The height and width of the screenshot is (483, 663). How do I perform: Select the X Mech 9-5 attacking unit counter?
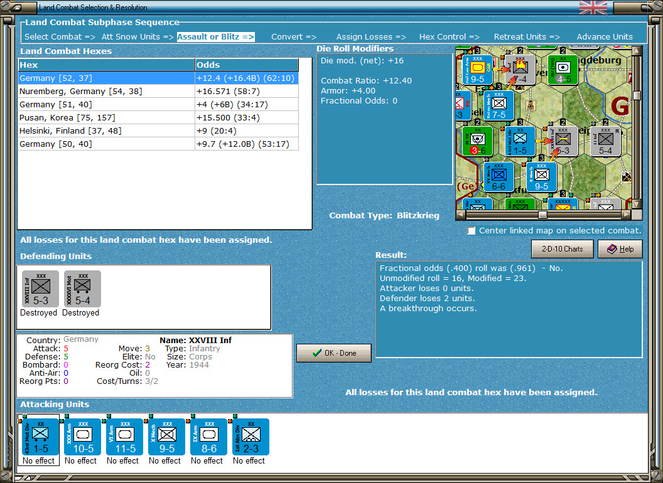(x=166, y=437)
